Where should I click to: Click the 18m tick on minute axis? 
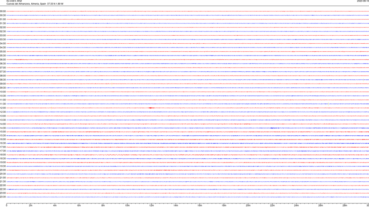click(224, 205)
